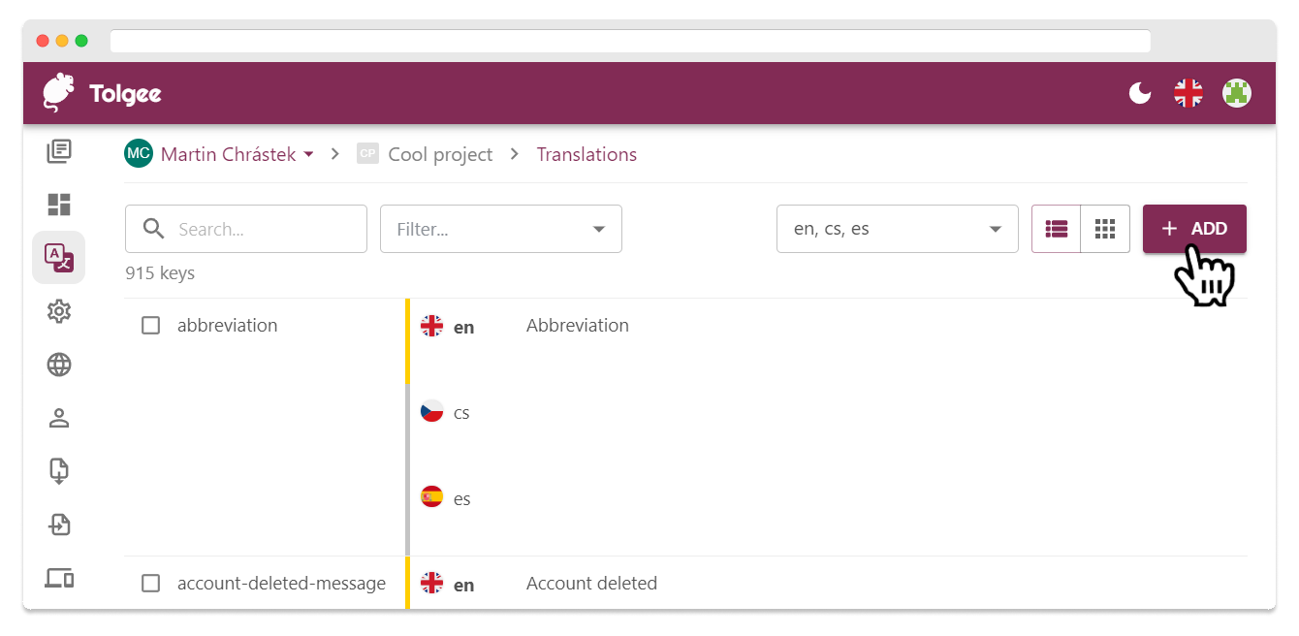
Task: Open project settings gear icon
Action: pyautogui.click(x=59, y=311)
